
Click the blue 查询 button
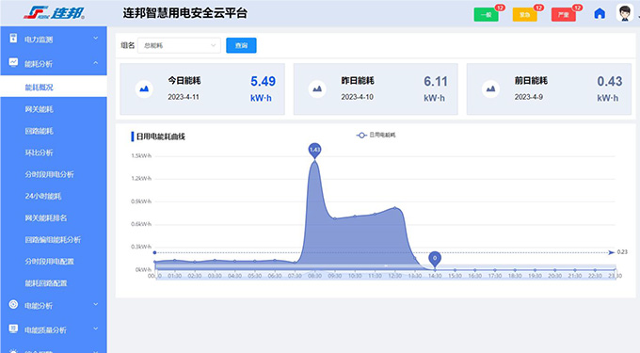click(x=241, y=45)
